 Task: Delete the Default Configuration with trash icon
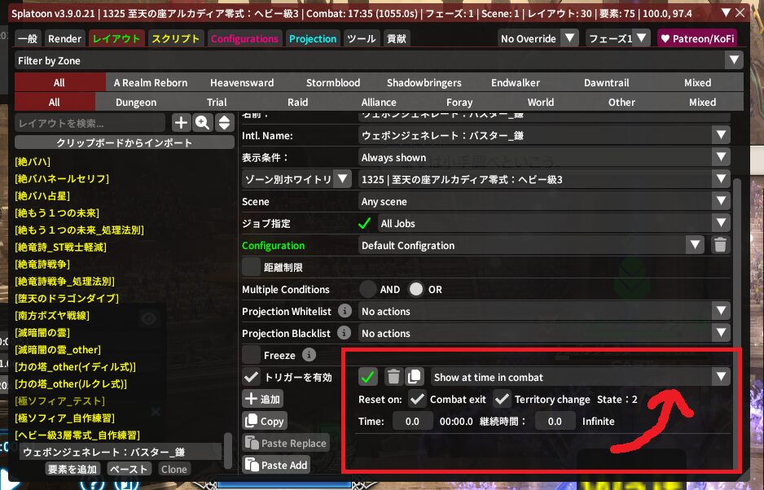(x=720, y=245)
